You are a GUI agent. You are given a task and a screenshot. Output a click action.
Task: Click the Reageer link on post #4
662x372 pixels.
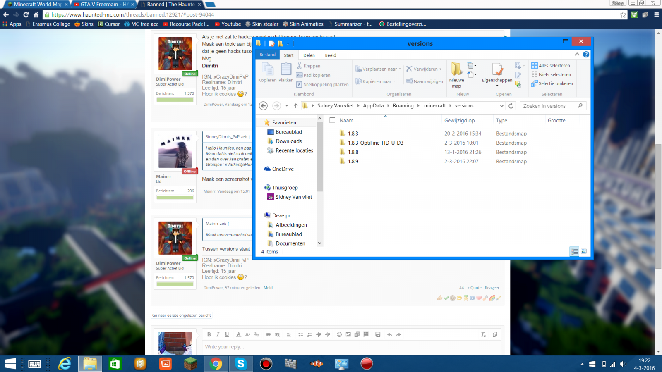(x=492, y=288)
